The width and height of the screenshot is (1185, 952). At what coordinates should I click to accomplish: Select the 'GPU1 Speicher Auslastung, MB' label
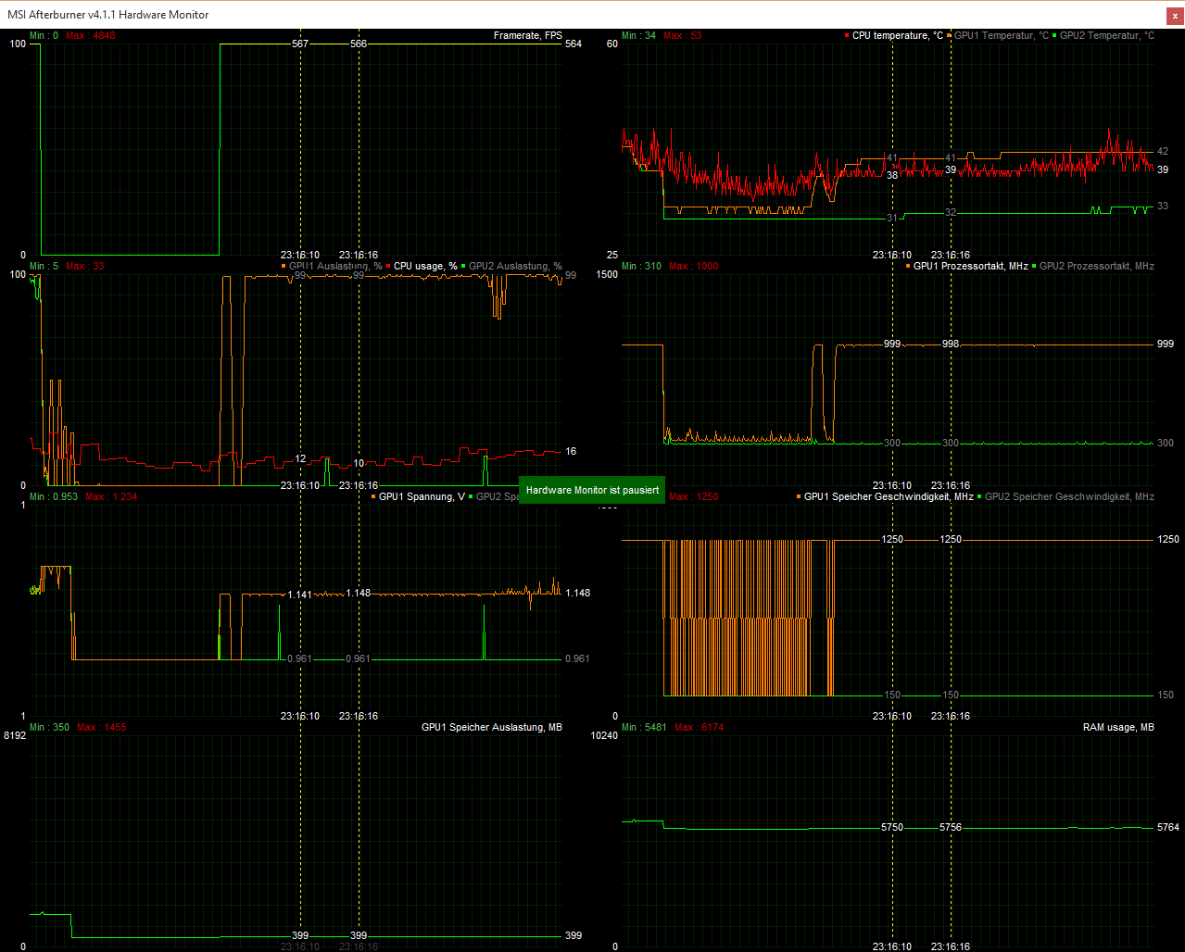pyautogui.click(x=492, y=727)
